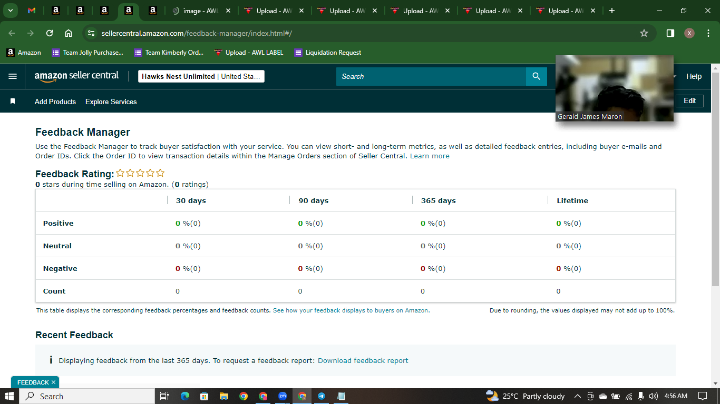This screenshot has width=720, height=404.
Task: Switch to Zoom on the taskbar
Action: click(x=283, y=396)
